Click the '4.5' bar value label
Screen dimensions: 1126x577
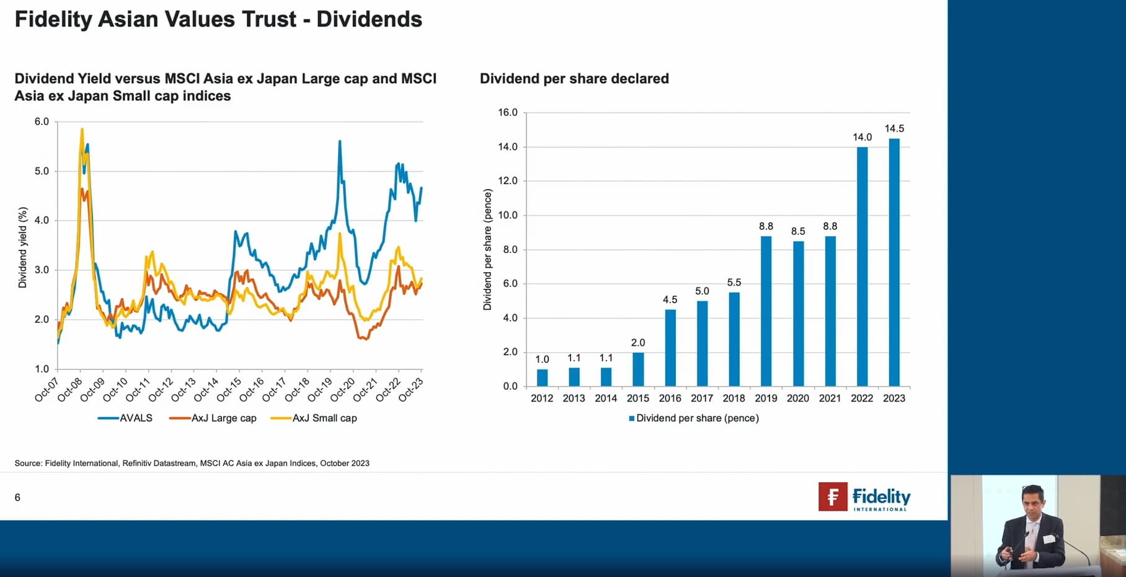tap(670, 299)
